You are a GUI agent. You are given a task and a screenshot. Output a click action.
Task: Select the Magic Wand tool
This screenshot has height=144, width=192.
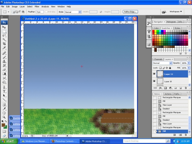pyautogui.click(x=4, y=40)
